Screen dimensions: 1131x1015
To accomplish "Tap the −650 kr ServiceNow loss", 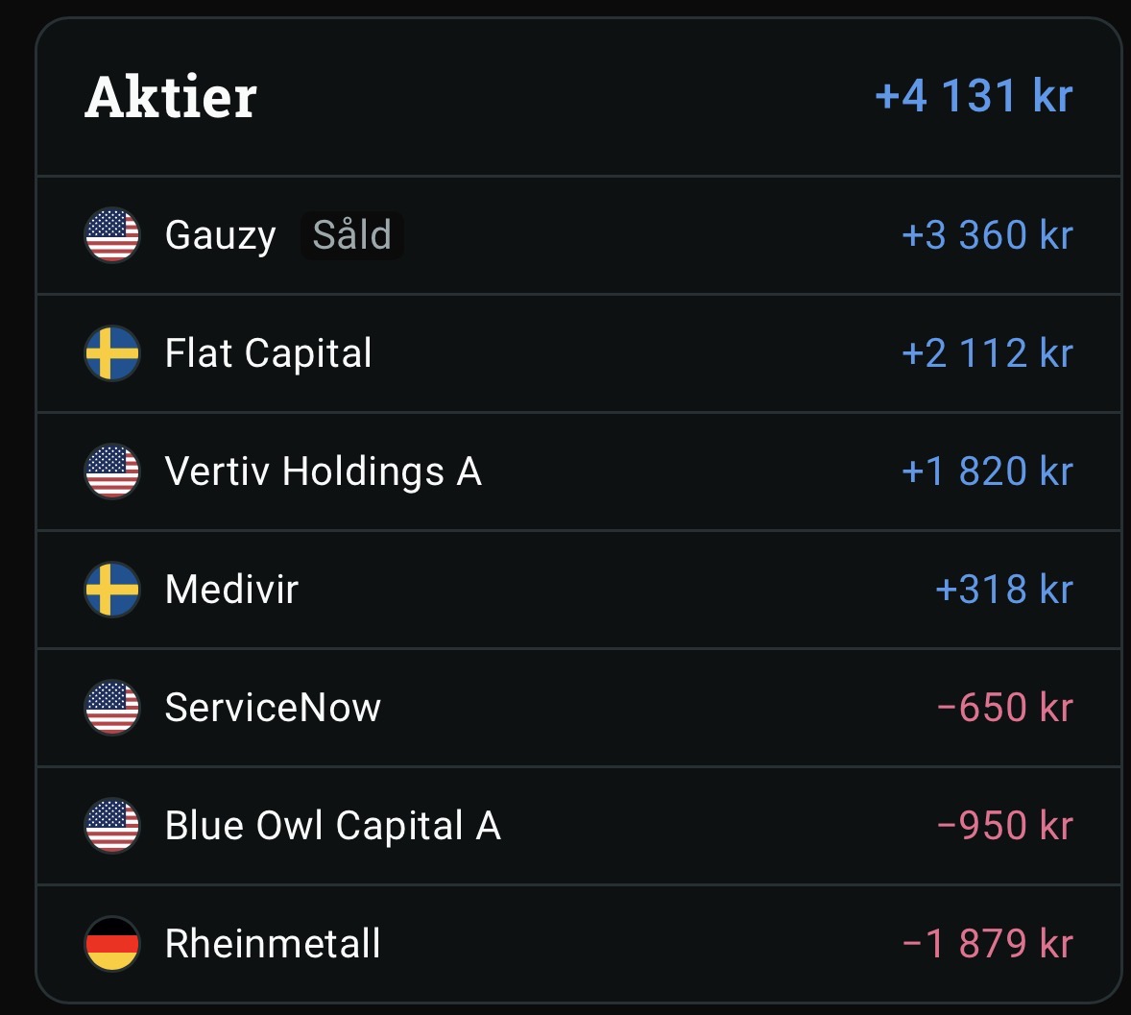I will point(1005,708).
